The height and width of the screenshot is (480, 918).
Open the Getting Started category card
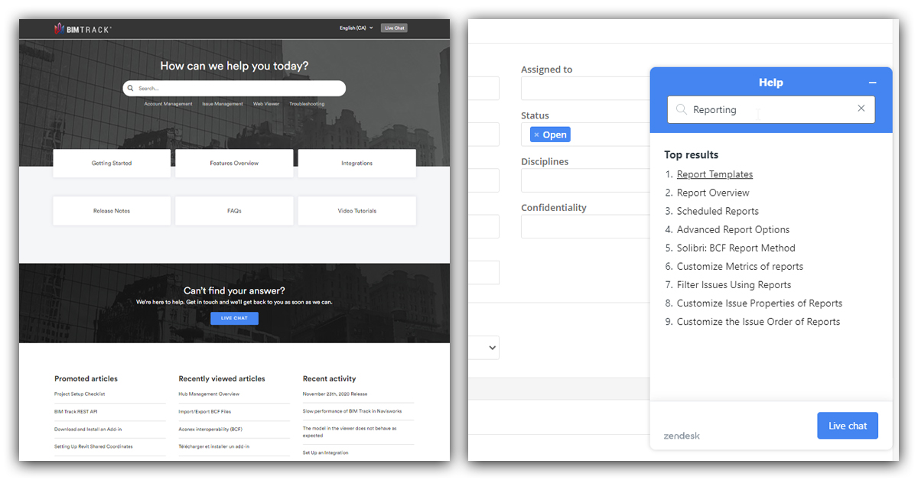112,164
